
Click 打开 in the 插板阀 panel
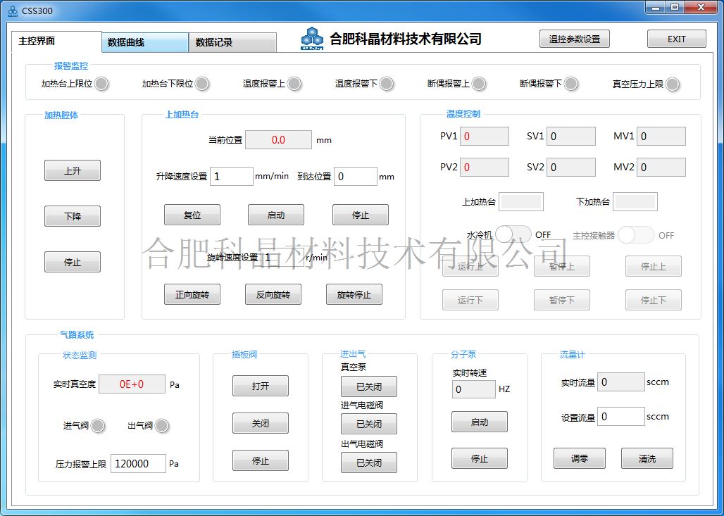click(x=261, y=386)
